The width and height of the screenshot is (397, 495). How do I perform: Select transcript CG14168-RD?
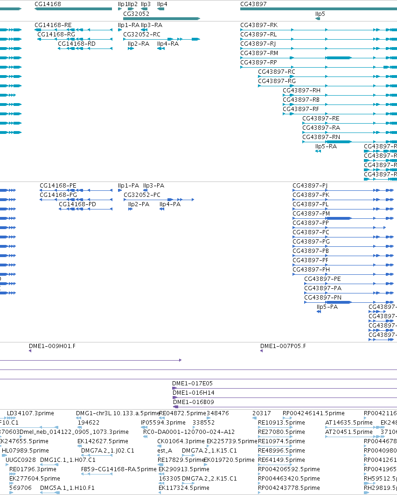coord(77,44)
